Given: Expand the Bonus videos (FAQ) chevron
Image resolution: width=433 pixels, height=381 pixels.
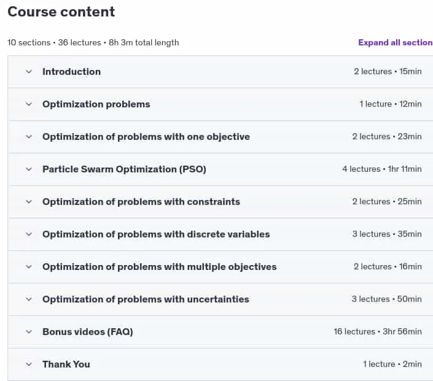Looking at the screenshot, I should coord(29,332).
